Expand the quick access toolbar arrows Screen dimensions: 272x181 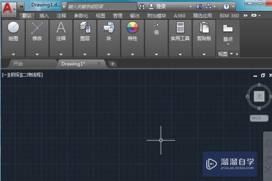click(21, 7)
